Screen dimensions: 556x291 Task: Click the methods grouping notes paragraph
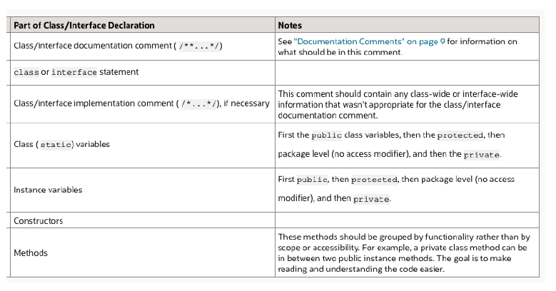coord(403,252)
